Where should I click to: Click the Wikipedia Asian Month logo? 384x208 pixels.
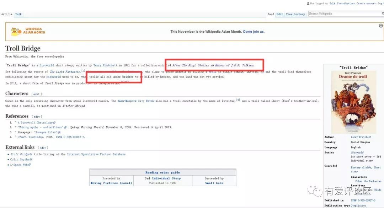[28, 31]
